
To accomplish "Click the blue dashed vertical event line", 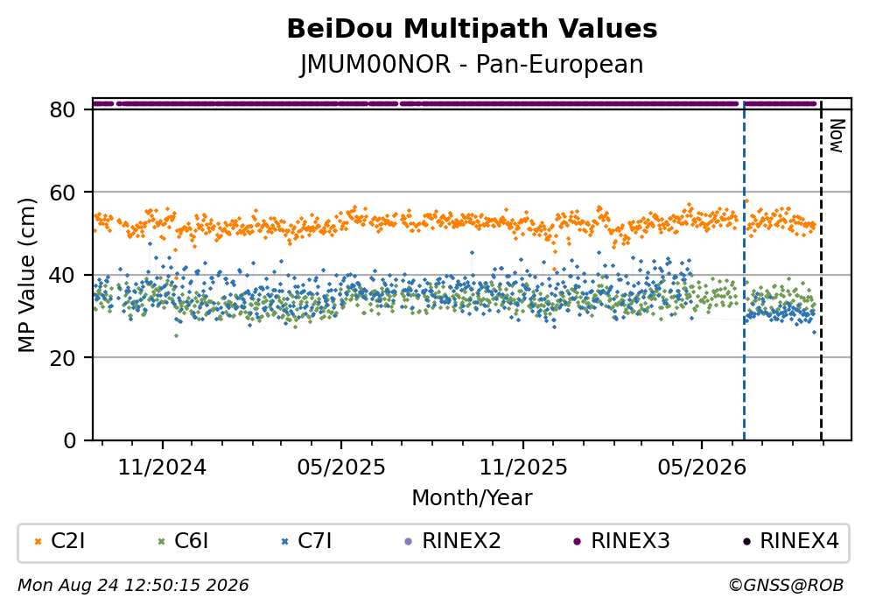I will (x=745, y=270).
